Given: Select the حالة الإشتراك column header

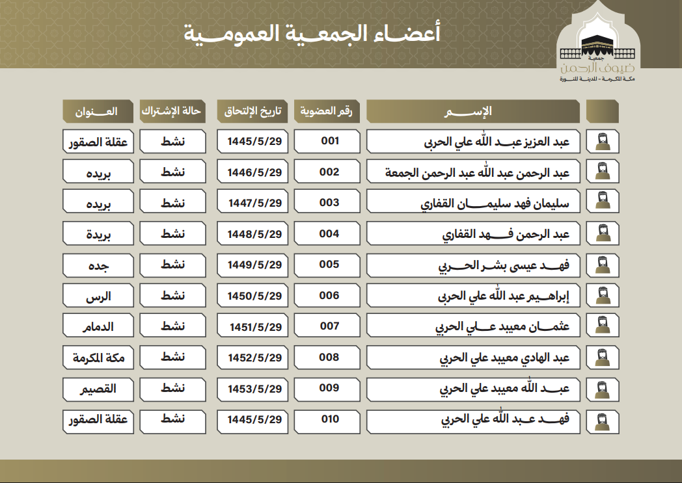Looking at the screenshot, I should [x=172, y=111].
